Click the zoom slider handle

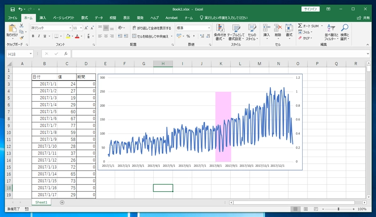338,209
